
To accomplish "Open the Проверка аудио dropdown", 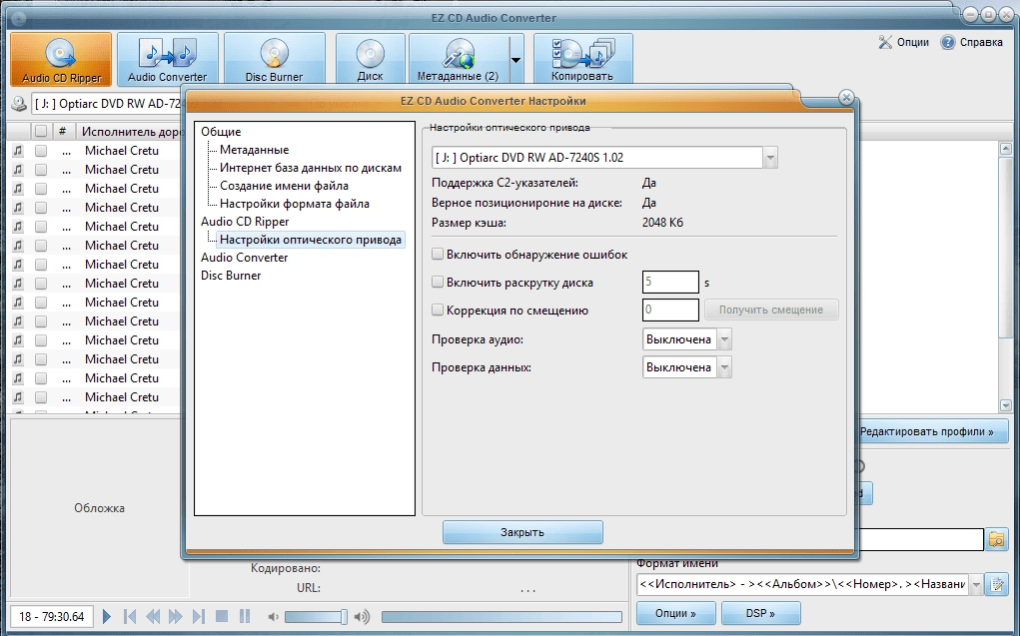I will 724,339.
